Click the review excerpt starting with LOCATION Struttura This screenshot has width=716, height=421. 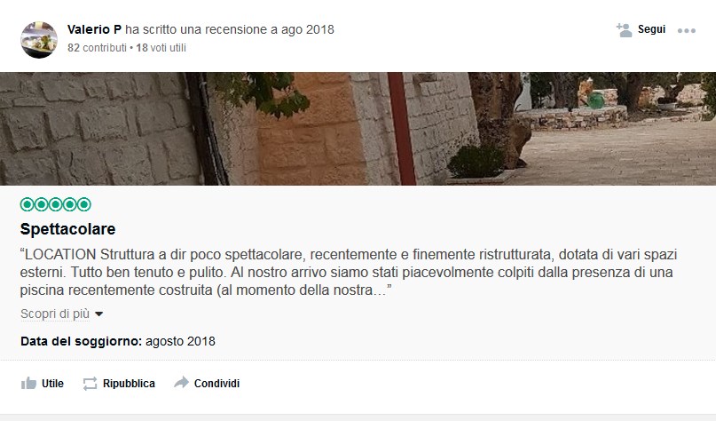click(x=349, y=272)
